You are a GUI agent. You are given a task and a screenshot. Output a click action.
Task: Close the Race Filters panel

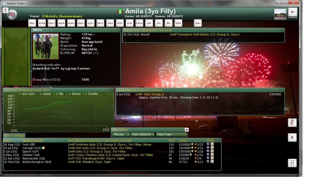pos(187,130)
